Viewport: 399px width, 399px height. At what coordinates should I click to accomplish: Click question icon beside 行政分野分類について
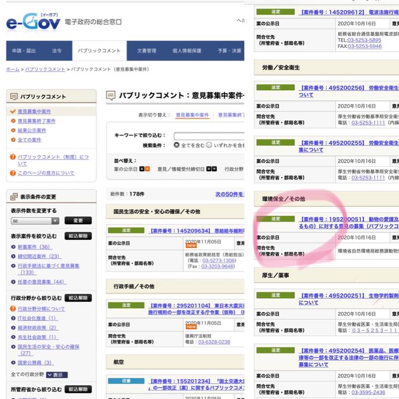pos(13,309)
